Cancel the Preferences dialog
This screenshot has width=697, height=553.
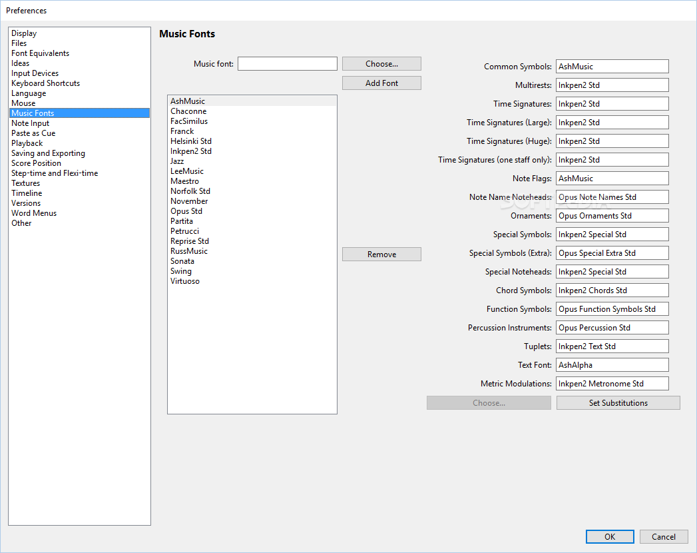[664, 537]
